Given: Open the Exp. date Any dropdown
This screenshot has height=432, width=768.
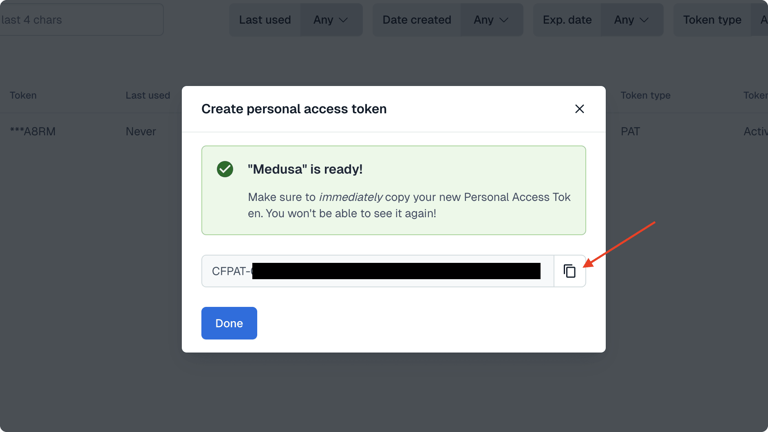Looking at the screenshot, I should pos(631,19).
